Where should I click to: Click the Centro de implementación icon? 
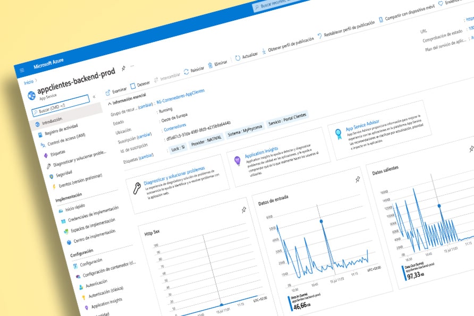point(69,242)
